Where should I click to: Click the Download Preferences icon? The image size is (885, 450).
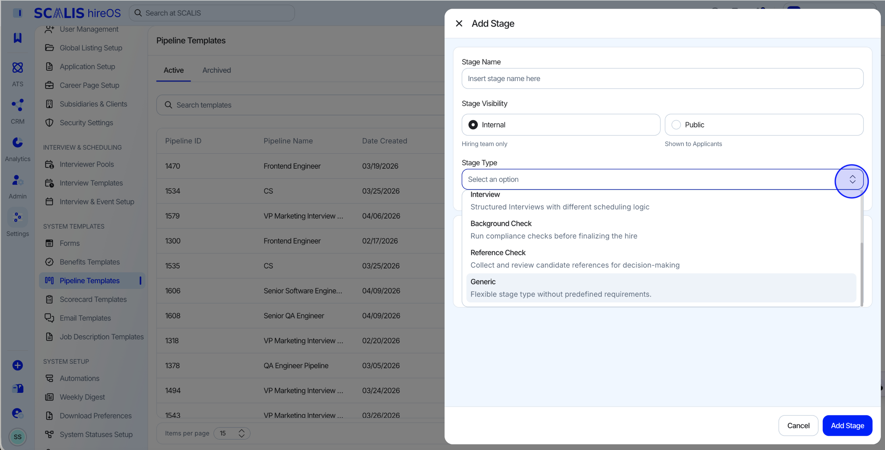pos(50,416)
